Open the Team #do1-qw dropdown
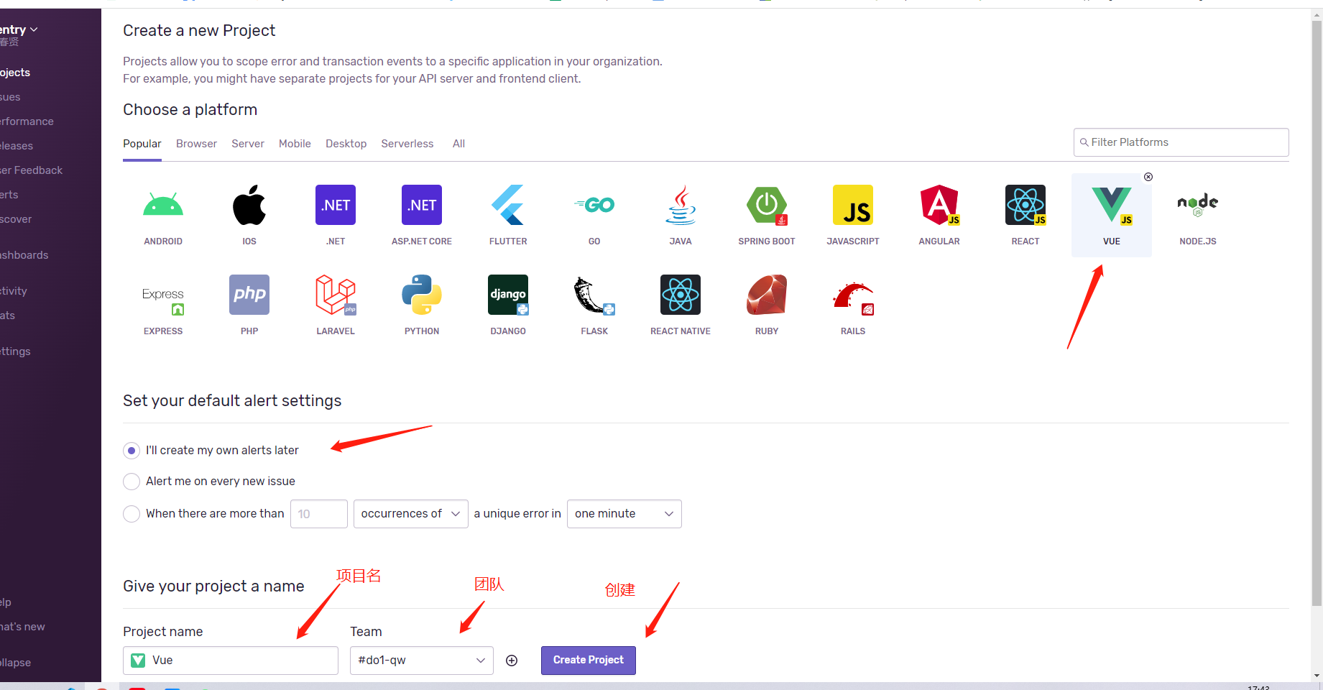 tap(422, 661)
